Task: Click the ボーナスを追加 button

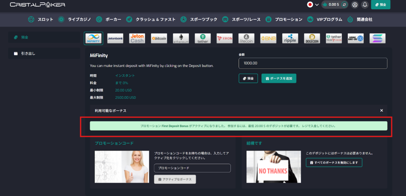Action: [279, 78]
